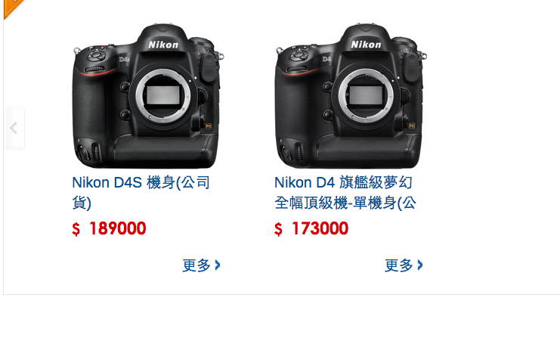Open the Nikon D4 camera product image
Image resolution: width=560 pixels, height=363 pixels.
tap(351, 96)
